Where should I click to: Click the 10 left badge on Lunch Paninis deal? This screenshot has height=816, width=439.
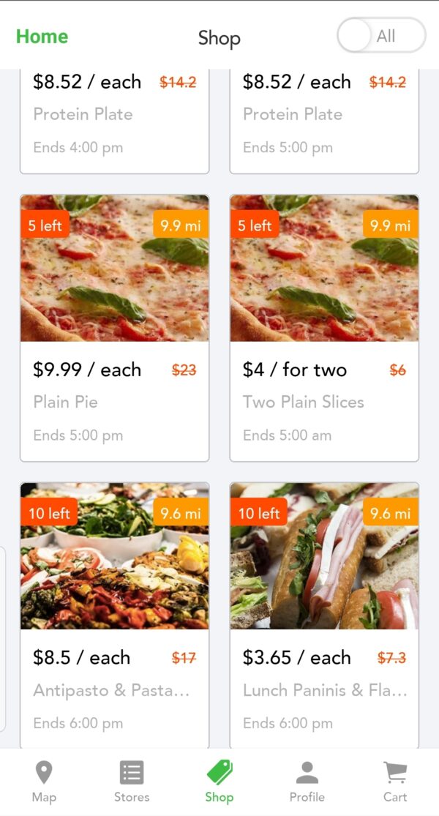pos(259,513)
